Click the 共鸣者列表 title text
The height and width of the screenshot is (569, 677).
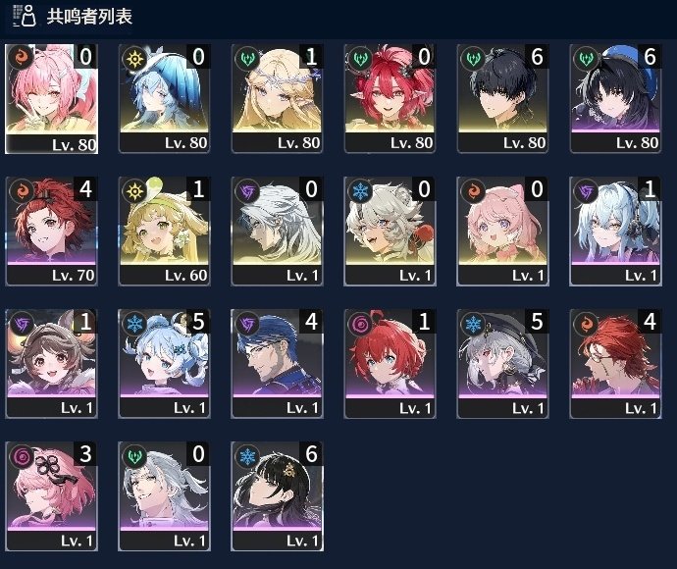pos(89,17)
